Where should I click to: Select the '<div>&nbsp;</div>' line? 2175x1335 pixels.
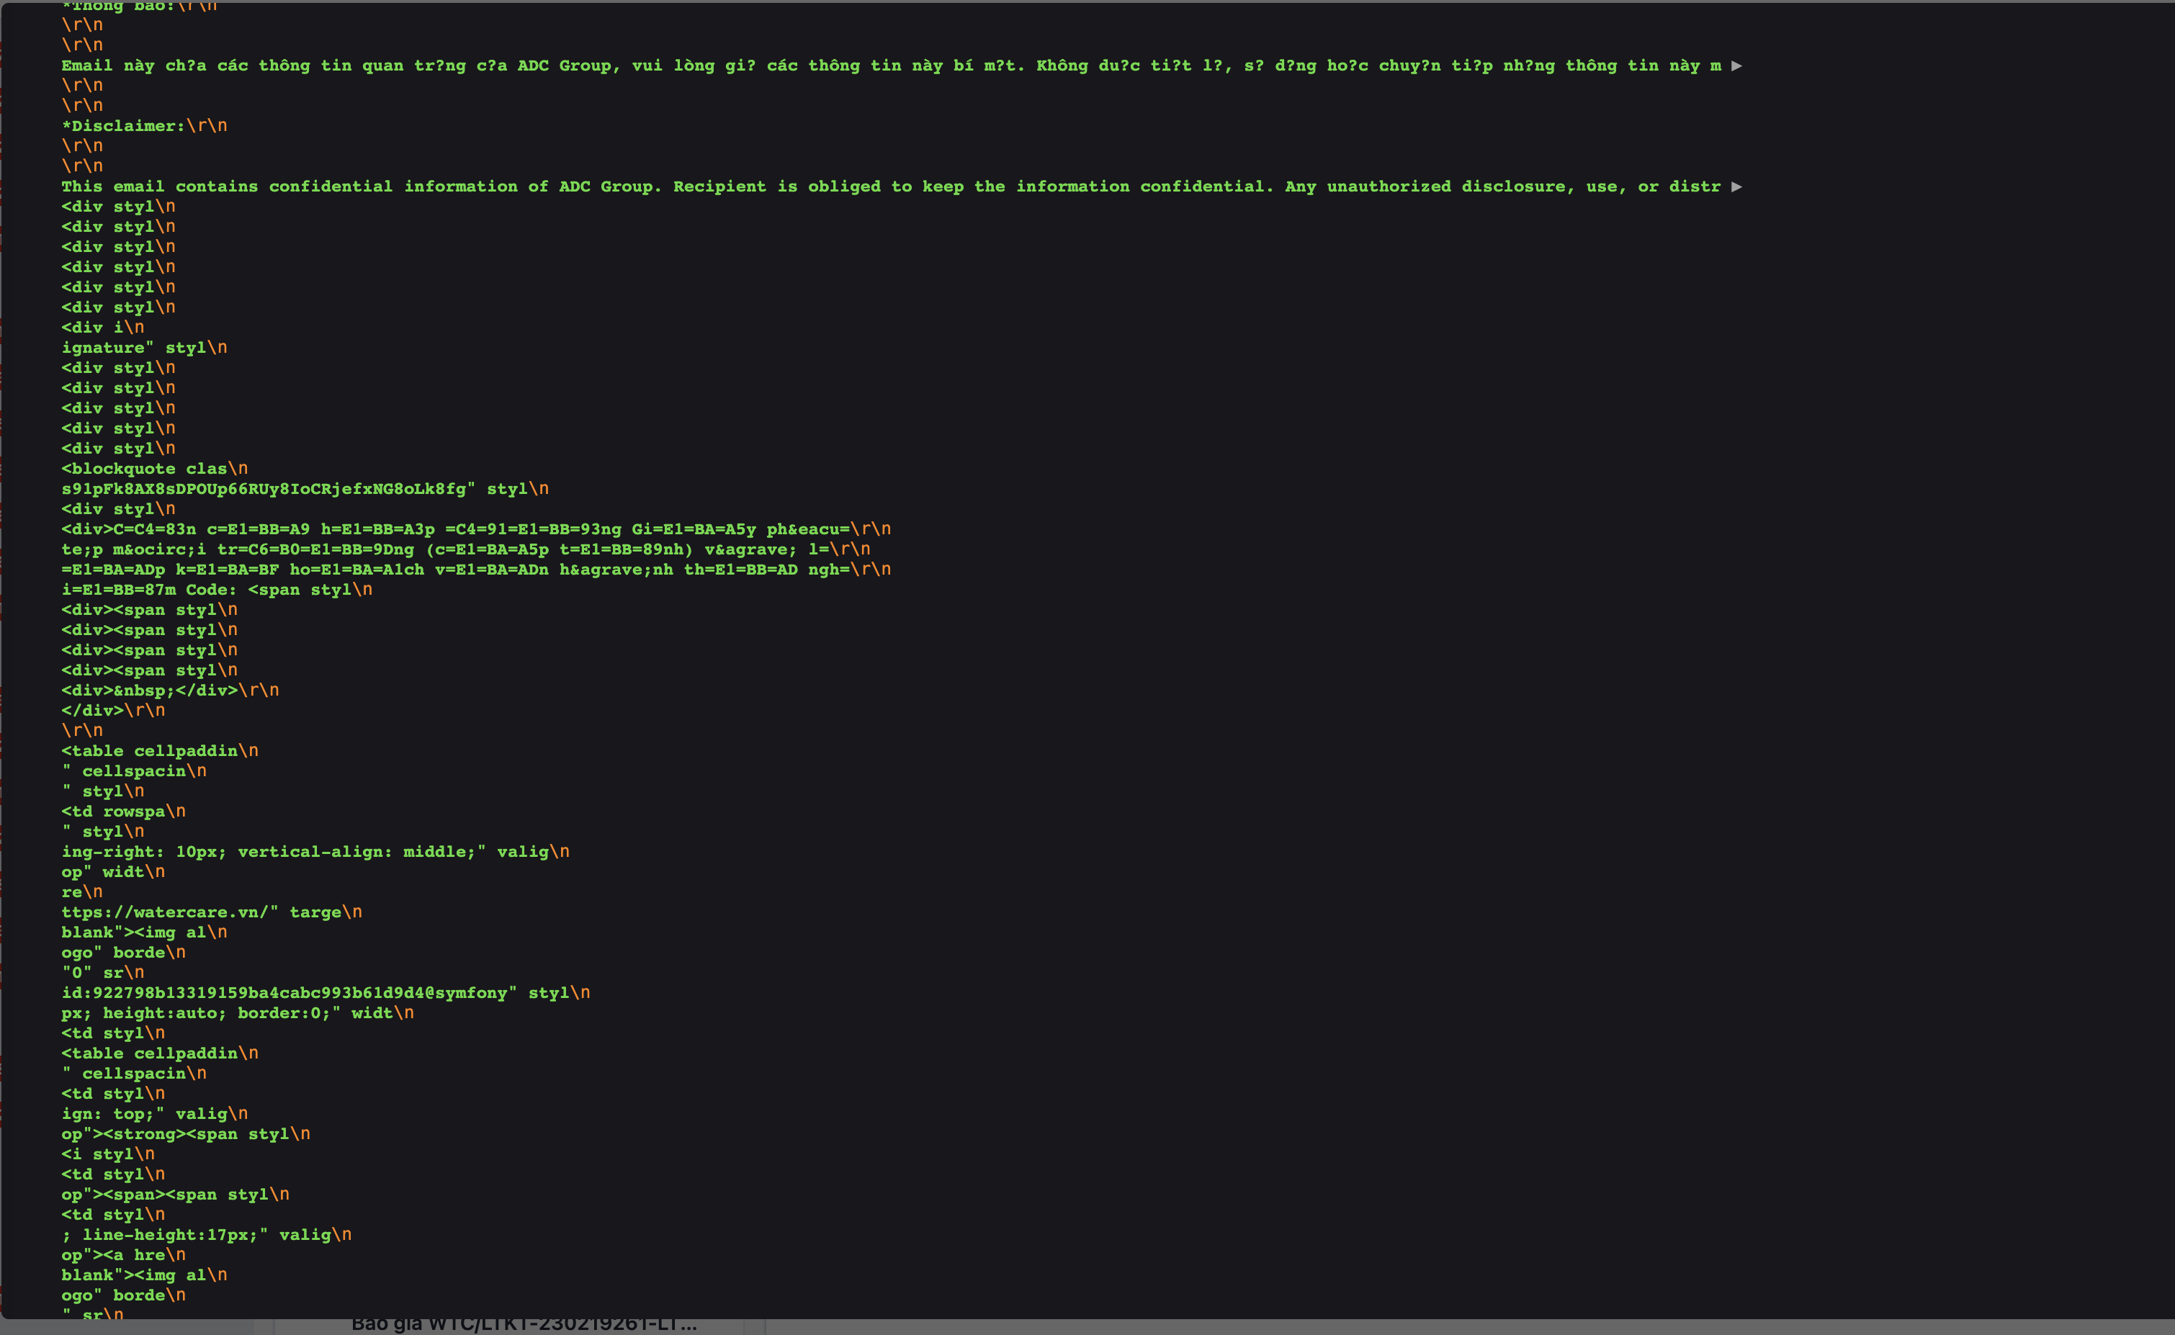[150, 691]
